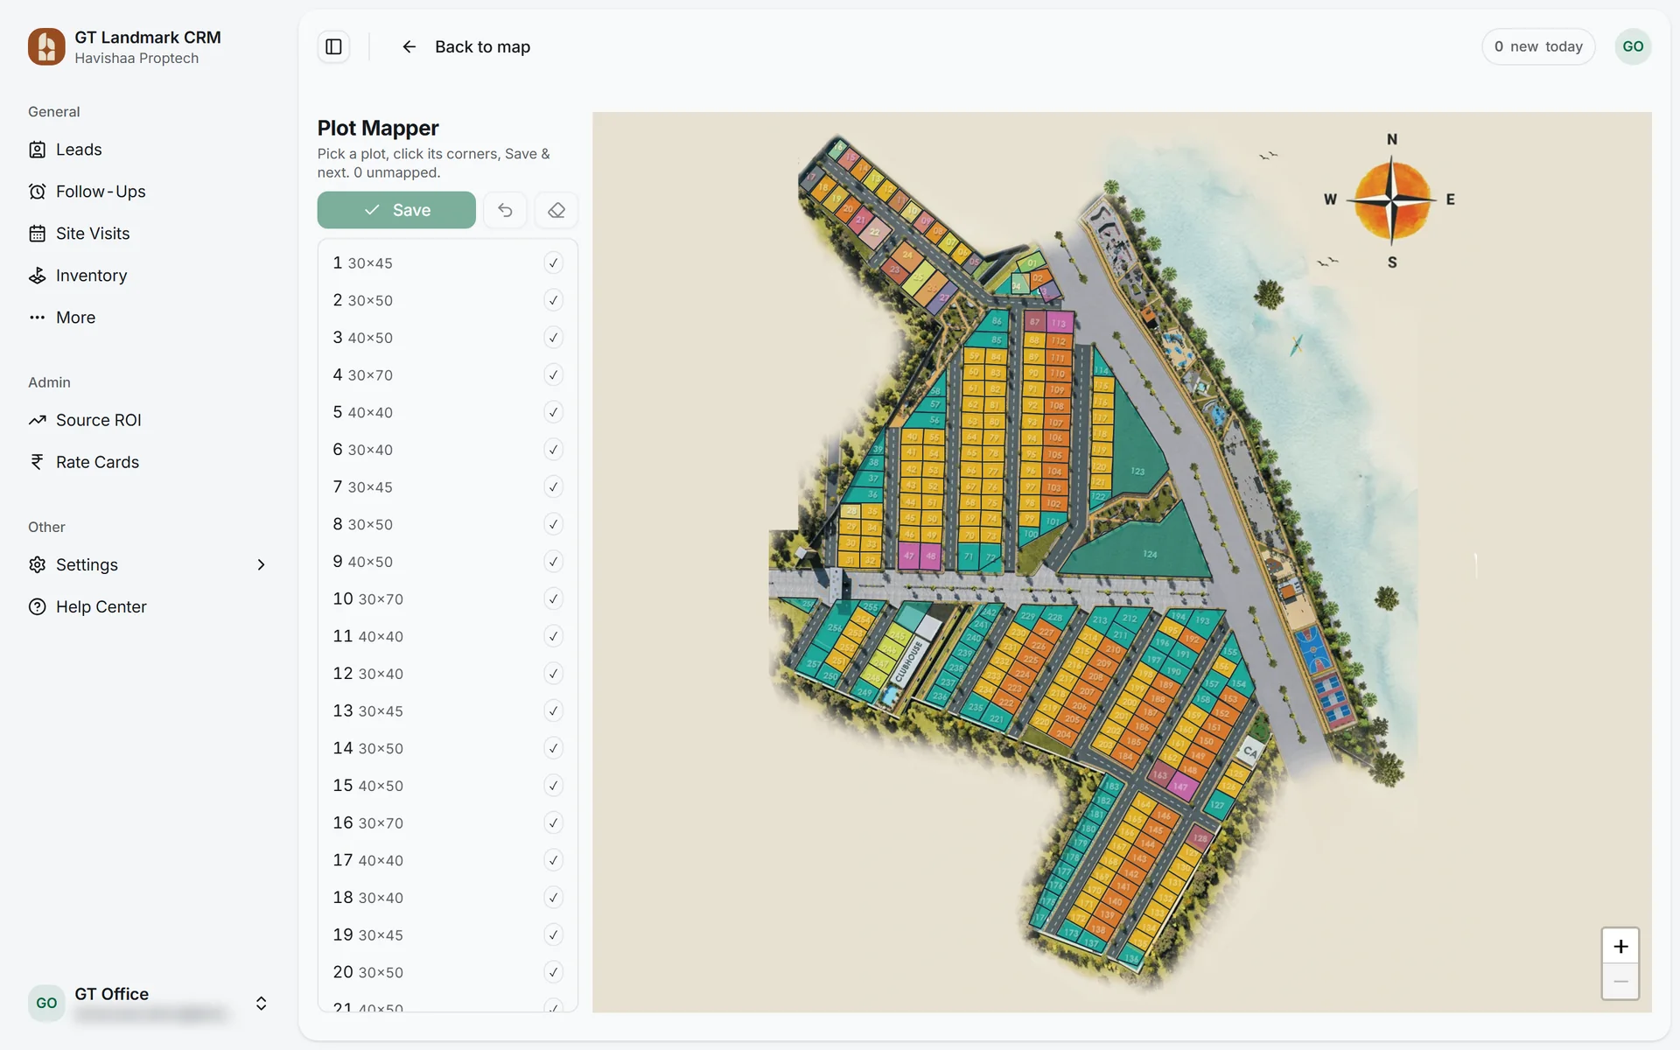
Task: Open Rate Cards admin page
Action: pyautogui.click(x=97, y=462)
